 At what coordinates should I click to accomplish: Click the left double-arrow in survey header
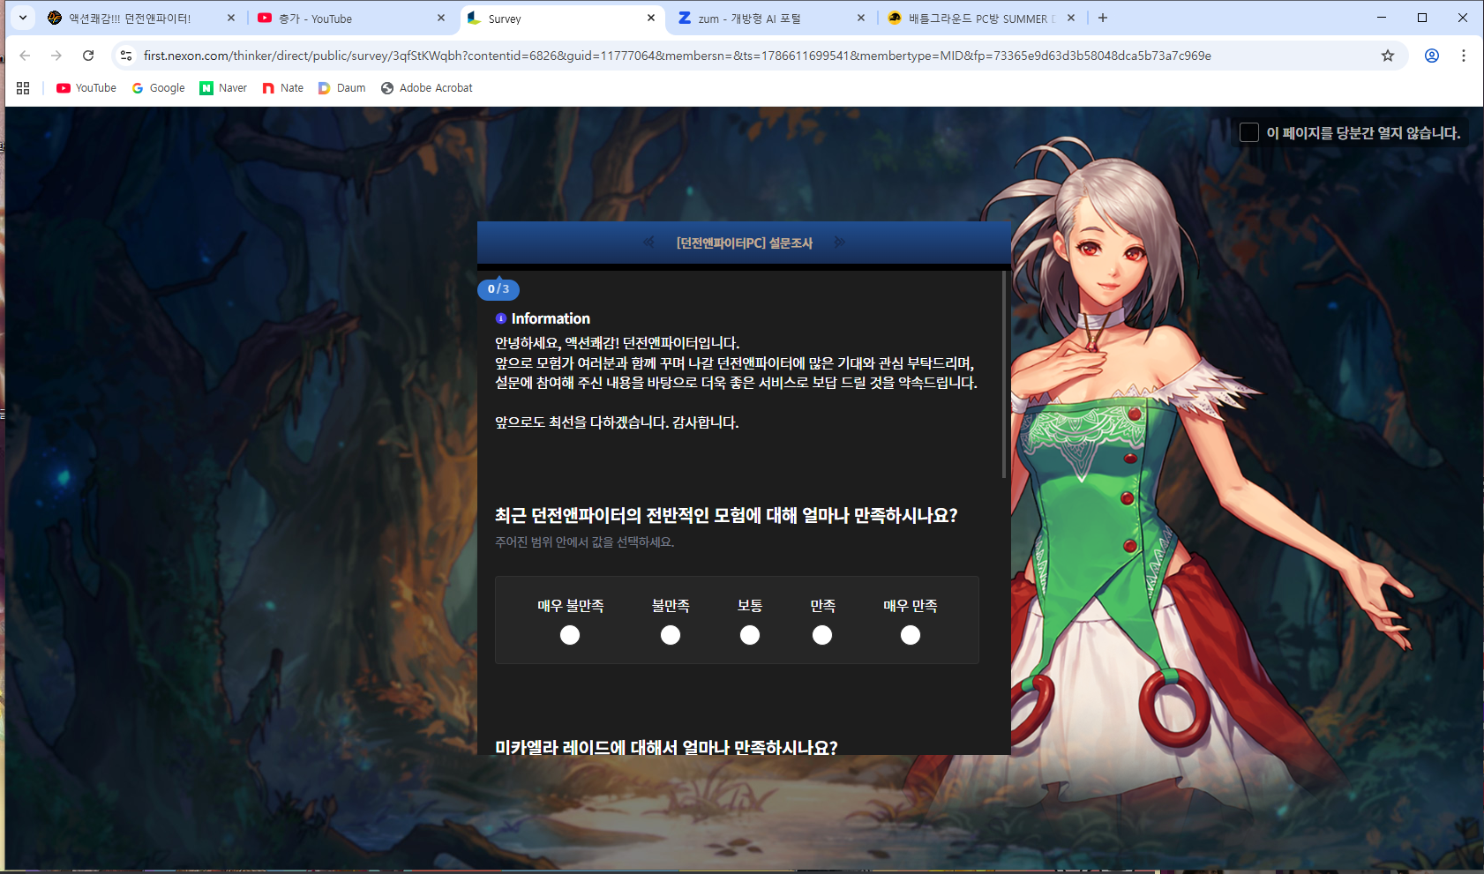point(648,242)
